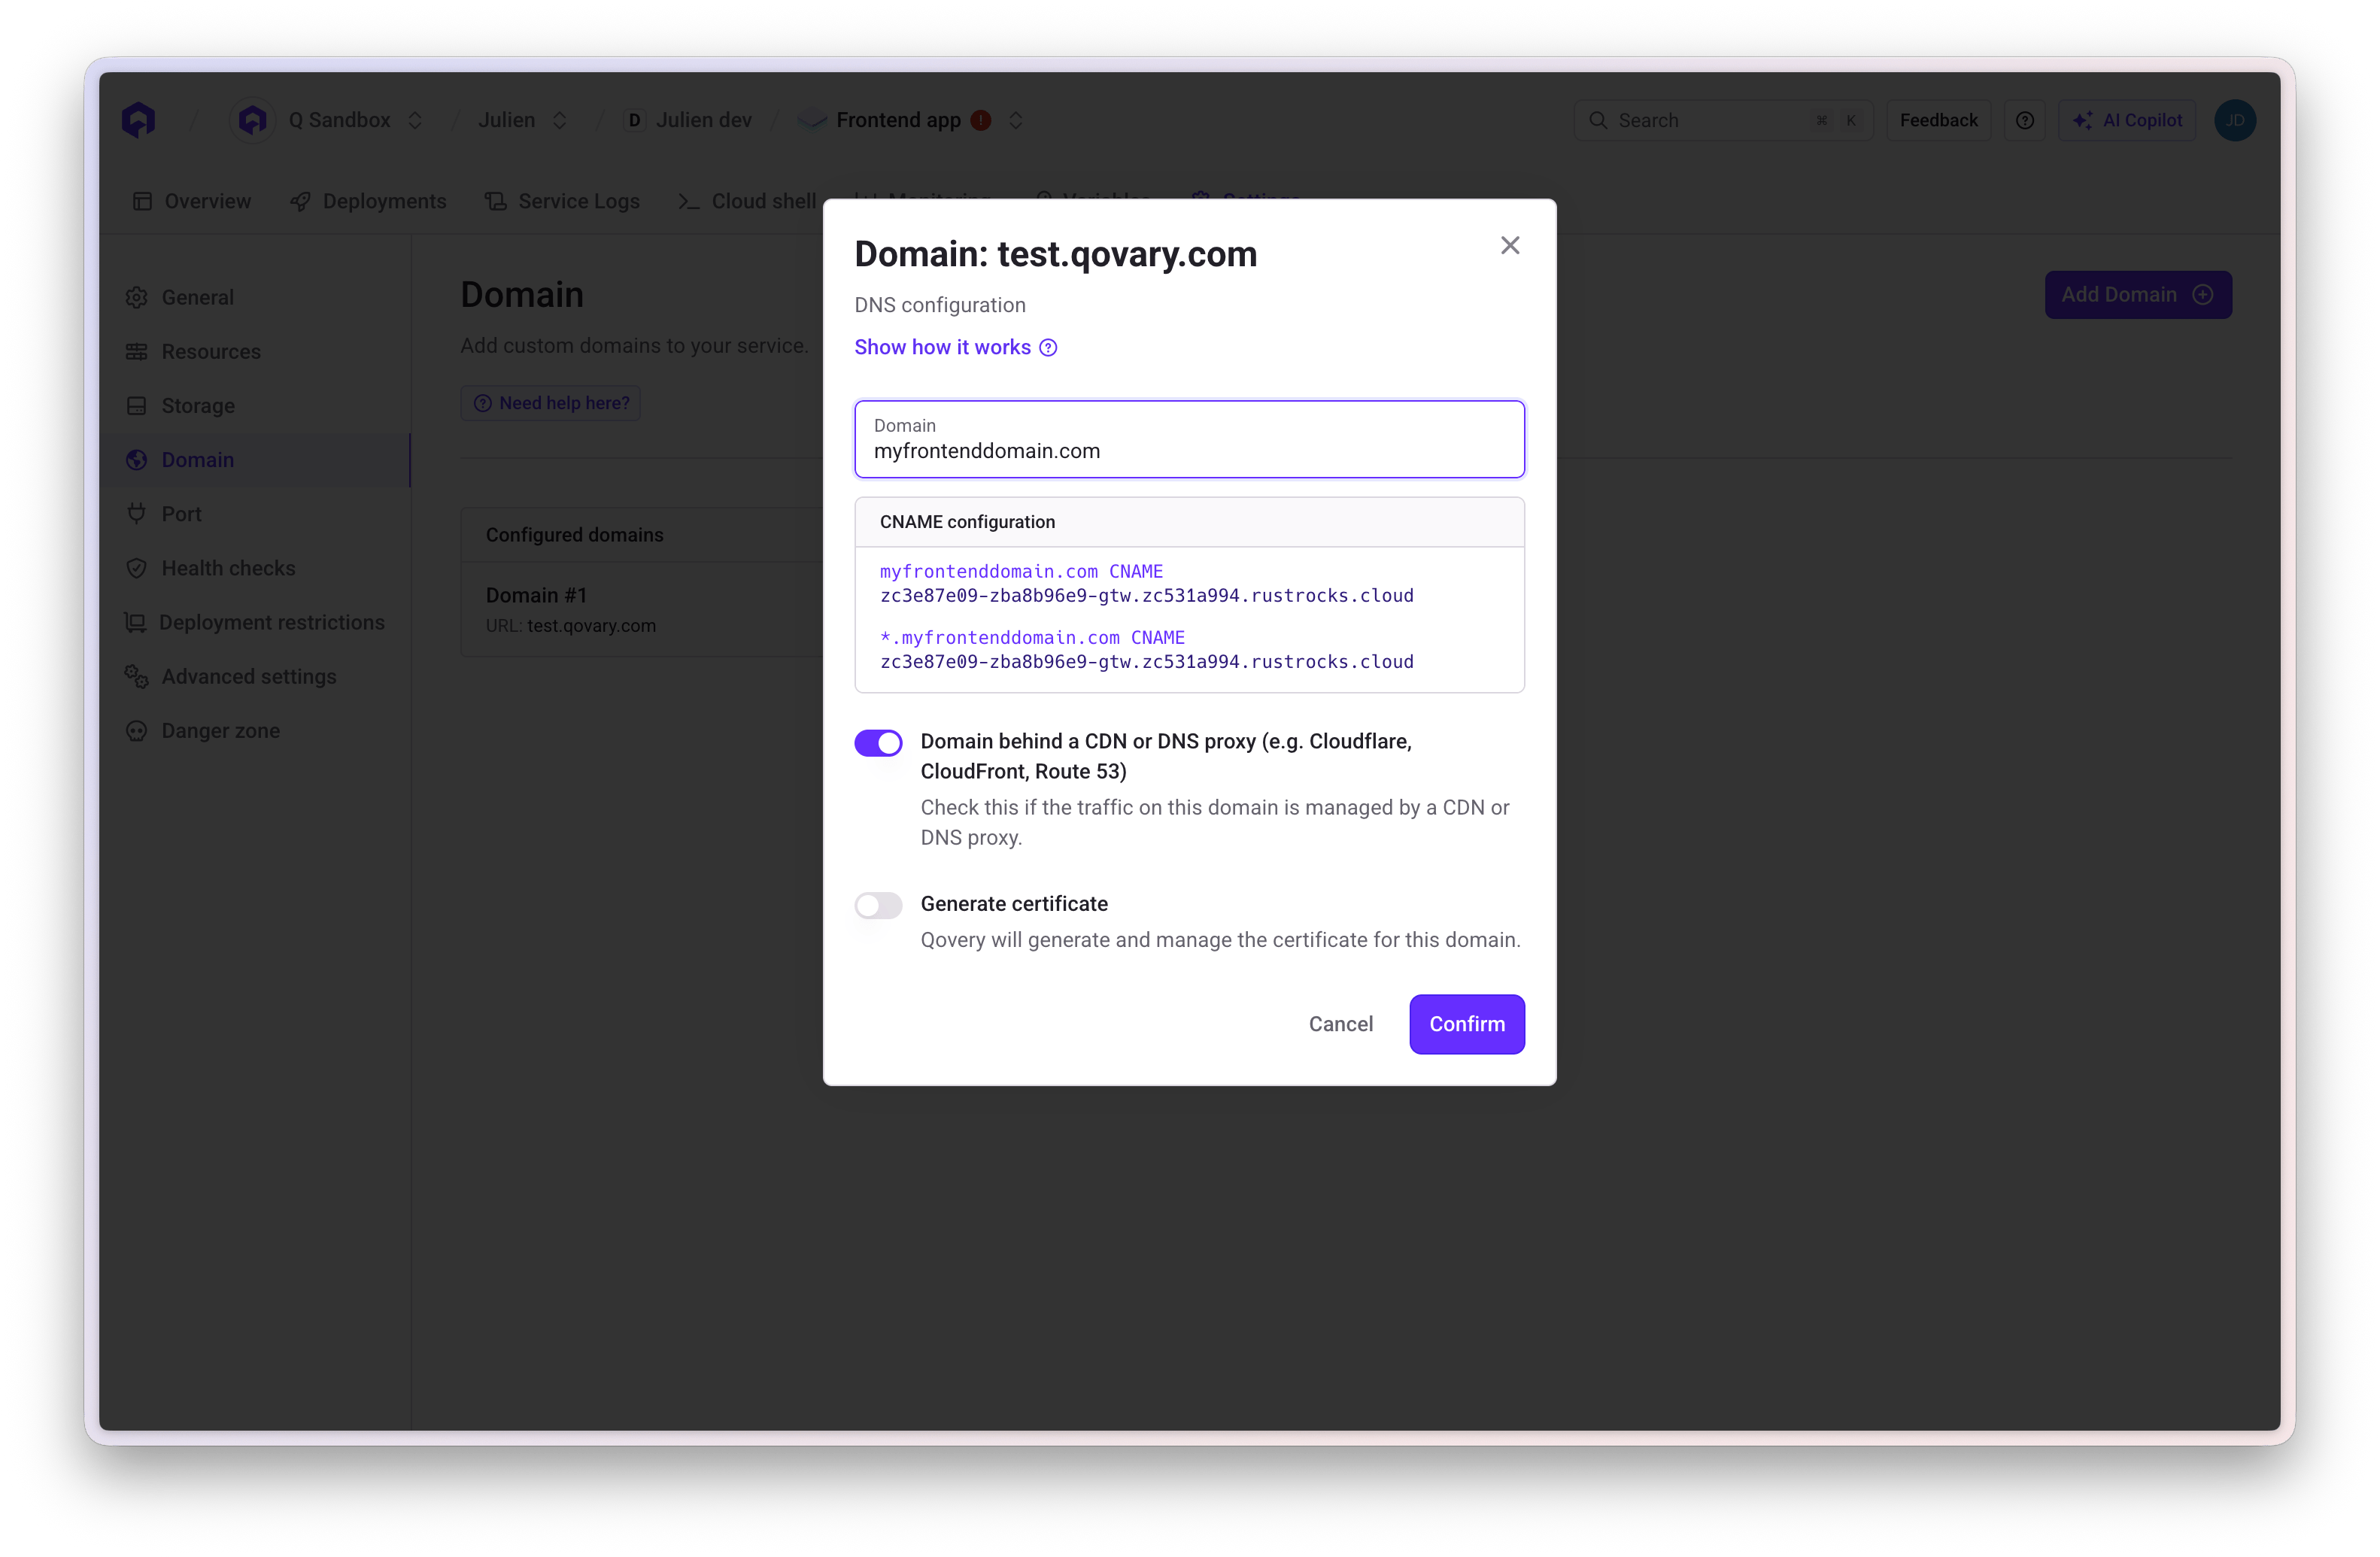Launch AI Copilot

(x=2127, y=120)
